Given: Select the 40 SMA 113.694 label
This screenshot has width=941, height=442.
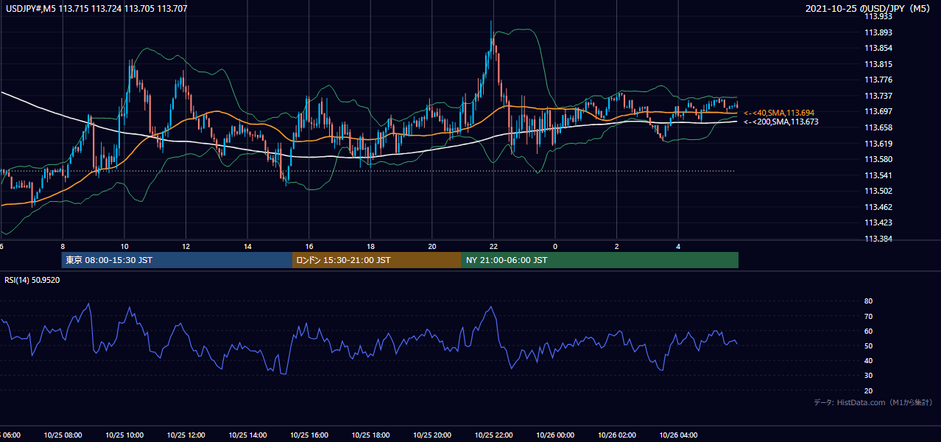Looking at the screenshot, I should pyautogui.click(x=779, y=113).
